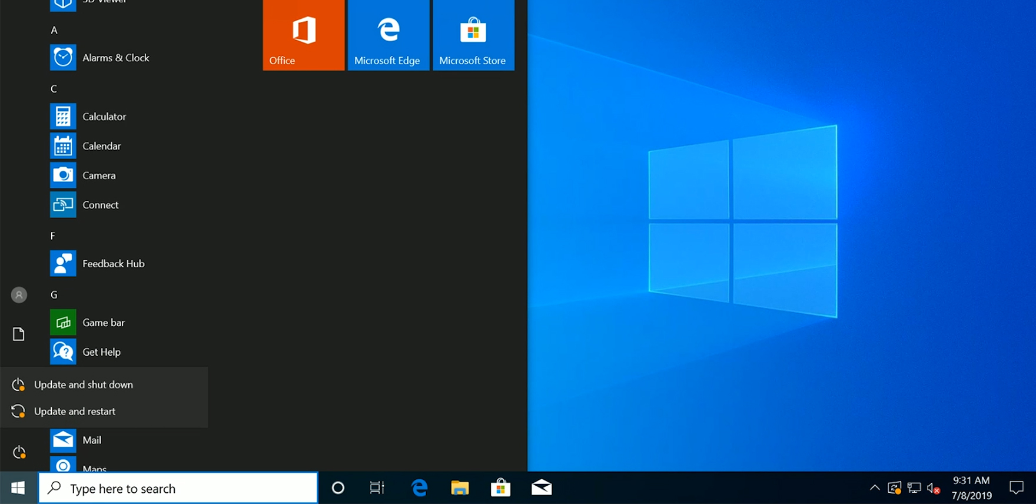
Task: Click the Power icon in Start sidebar
Action: tap(19, 452)
